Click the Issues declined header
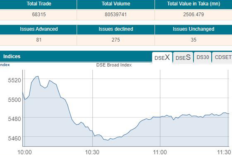The width and height of the screenshot is (232, 155). [x=116, y=29]
